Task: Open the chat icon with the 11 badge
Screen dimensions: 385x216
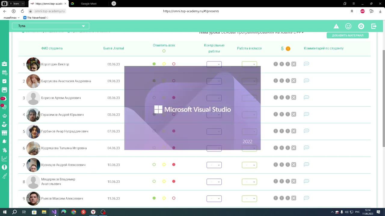Action: [4, 98]
